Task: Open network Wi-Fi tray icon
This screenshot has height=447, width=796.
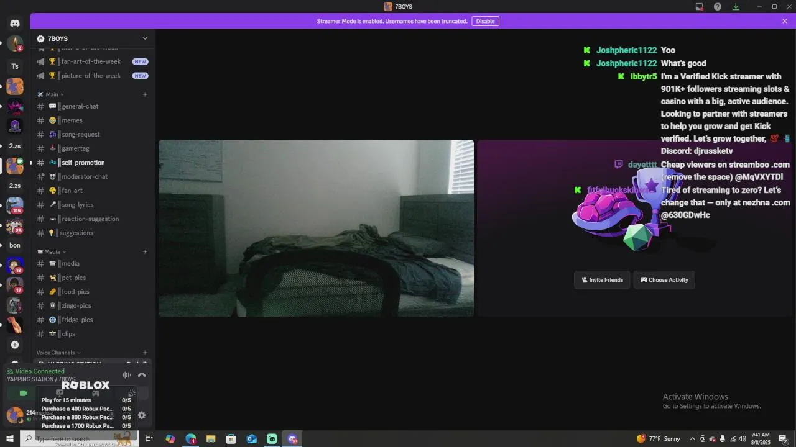Action: 733,439
